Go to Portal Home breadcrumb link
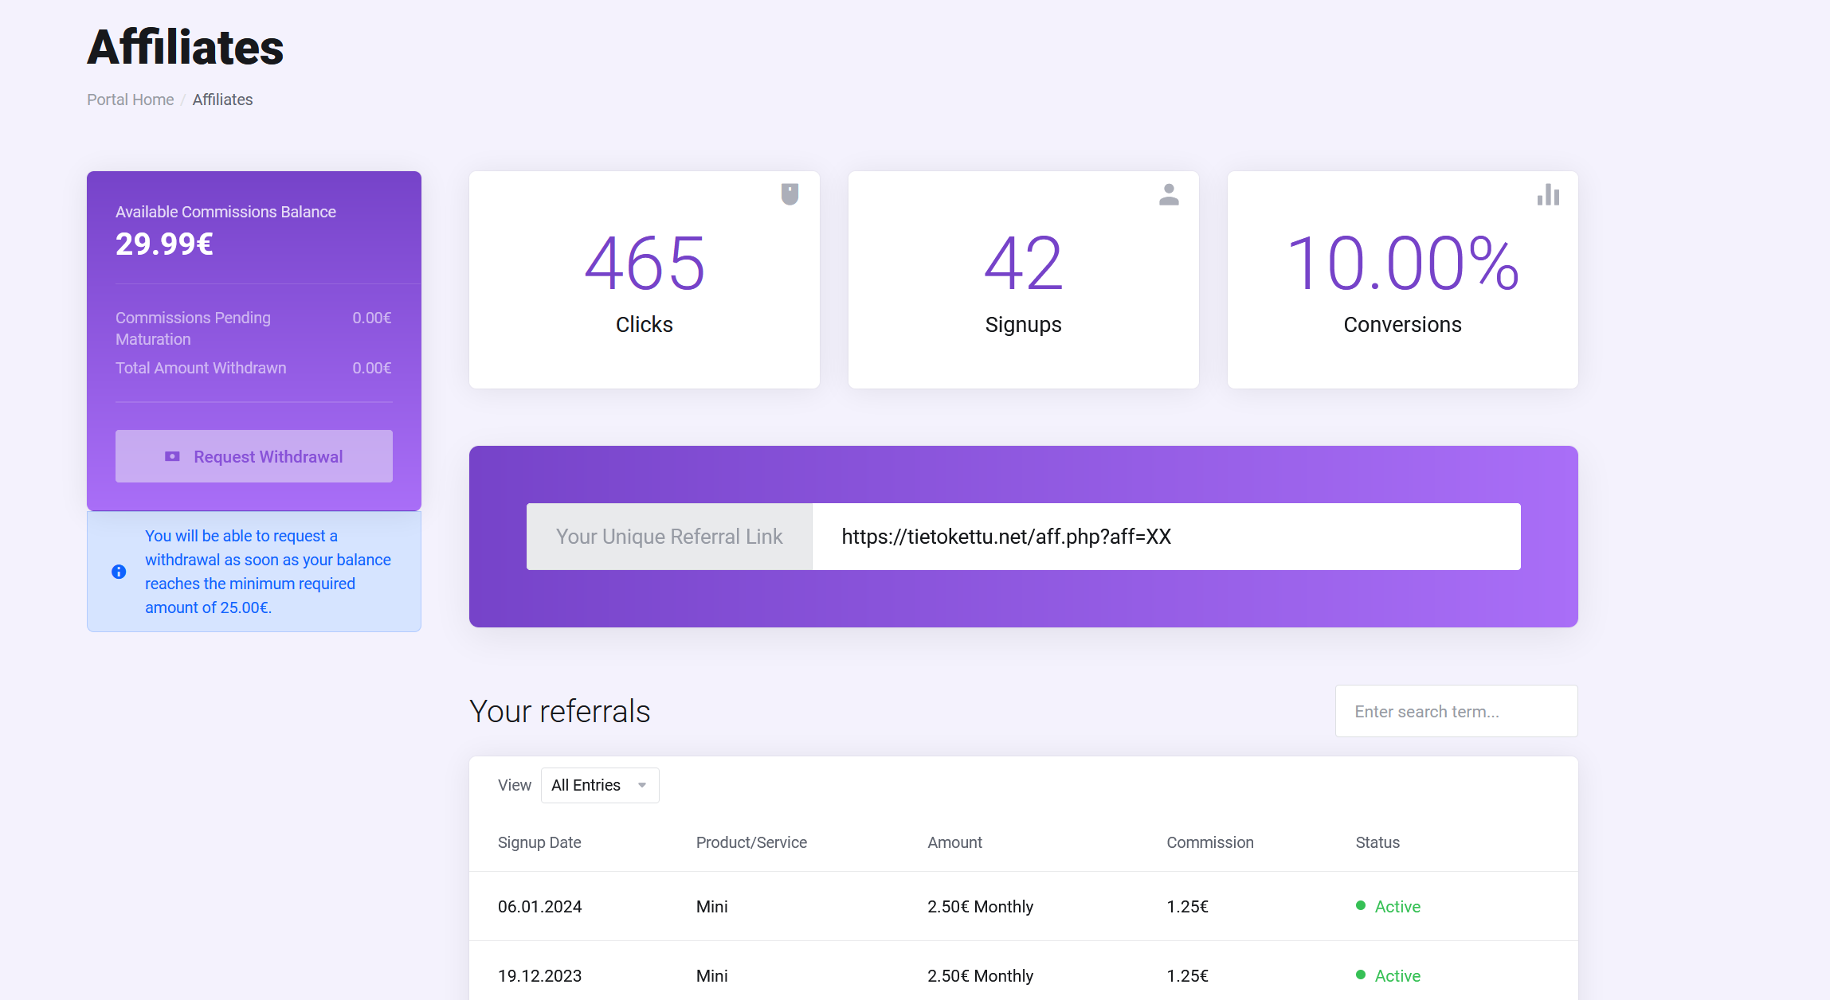Screen dimensions: 1830x1000 pyautogui.click(x=131, y=100)
